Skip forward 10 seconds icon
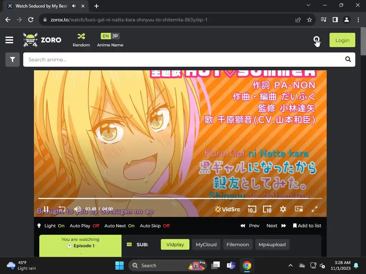366x274 pixels. [x=267, y=209]
